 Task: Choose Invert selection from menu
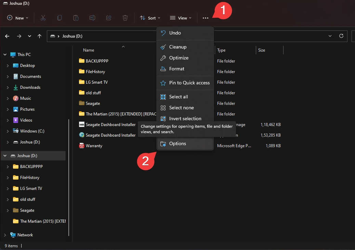[x=185, y=118]
